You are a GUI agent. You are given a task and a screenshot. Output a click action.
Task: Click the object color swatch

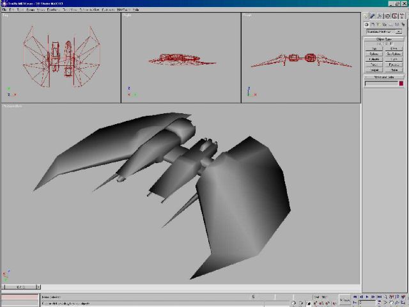tap(401, 83)
